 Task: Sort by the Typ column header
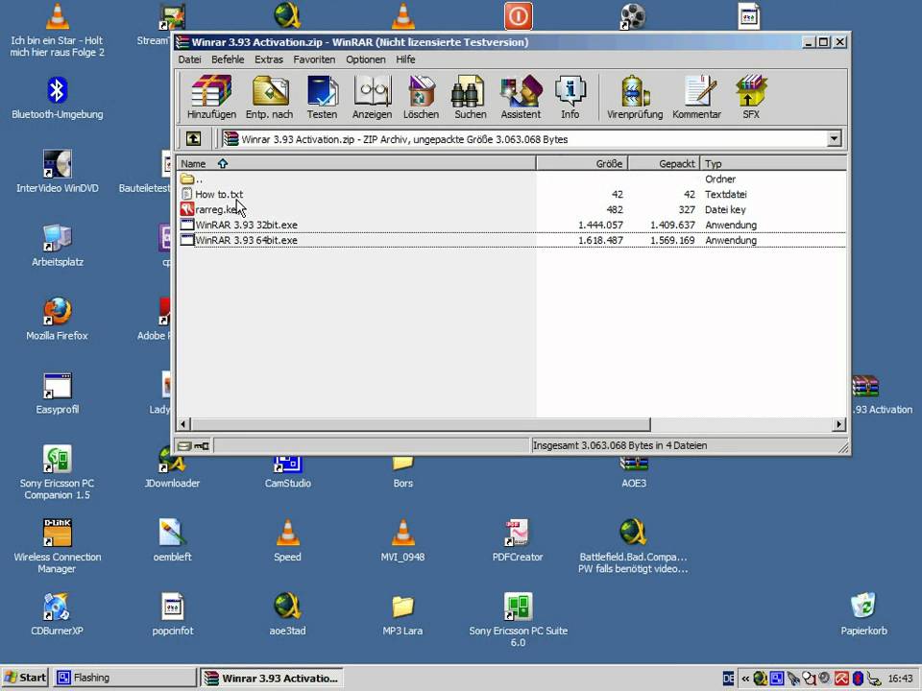773,163
